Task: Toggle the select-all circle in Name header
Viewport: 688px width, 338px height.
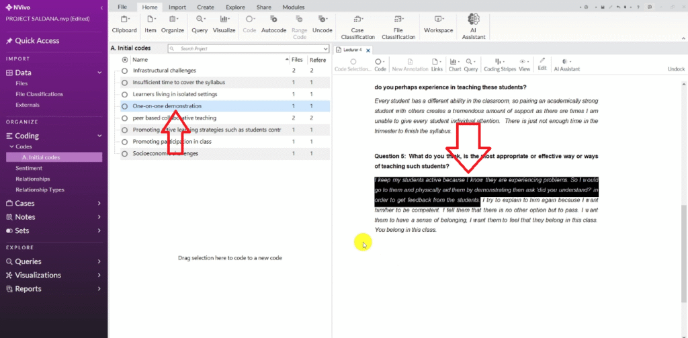Action: coord(125,60)
